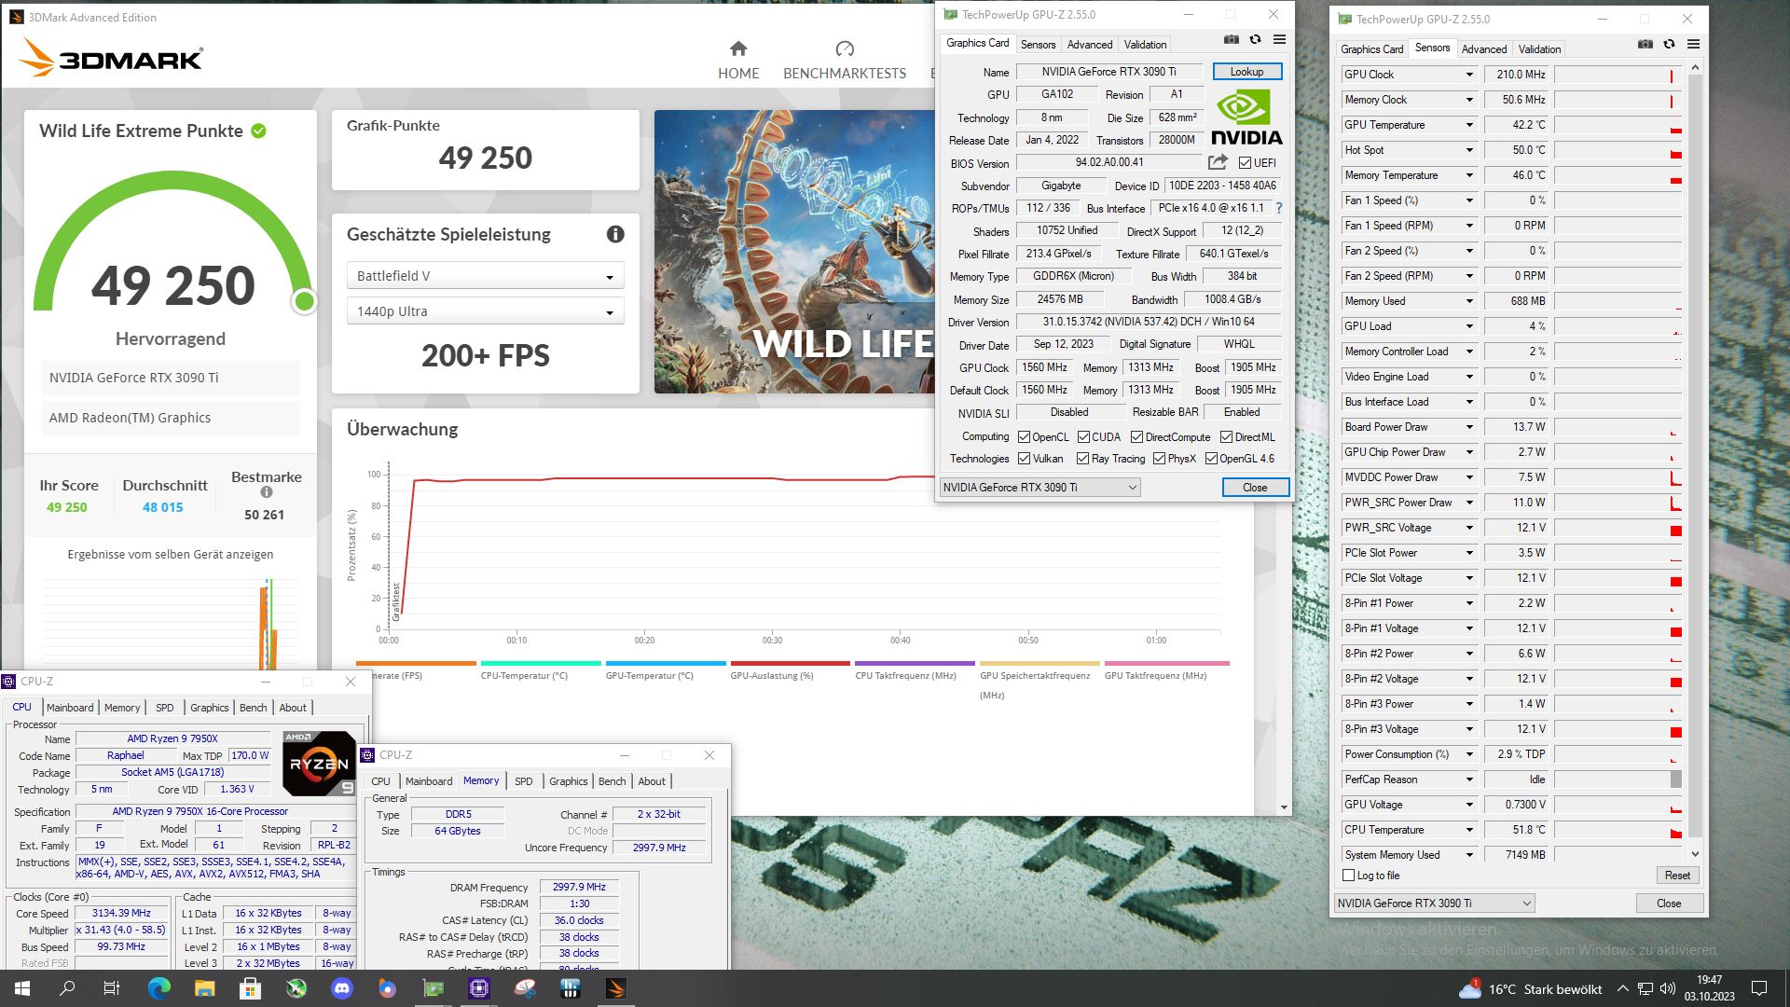1790x1007 pixels.
Task: Toggle PhysX checkbox
Action: point(1159,459)
